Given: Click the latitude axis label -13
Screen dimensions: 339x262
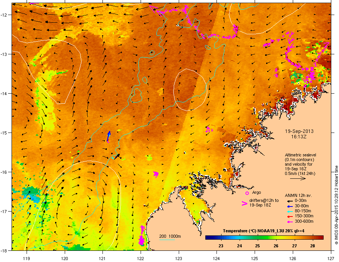Looking at the screenshot, I should click(x=4, y=54).
